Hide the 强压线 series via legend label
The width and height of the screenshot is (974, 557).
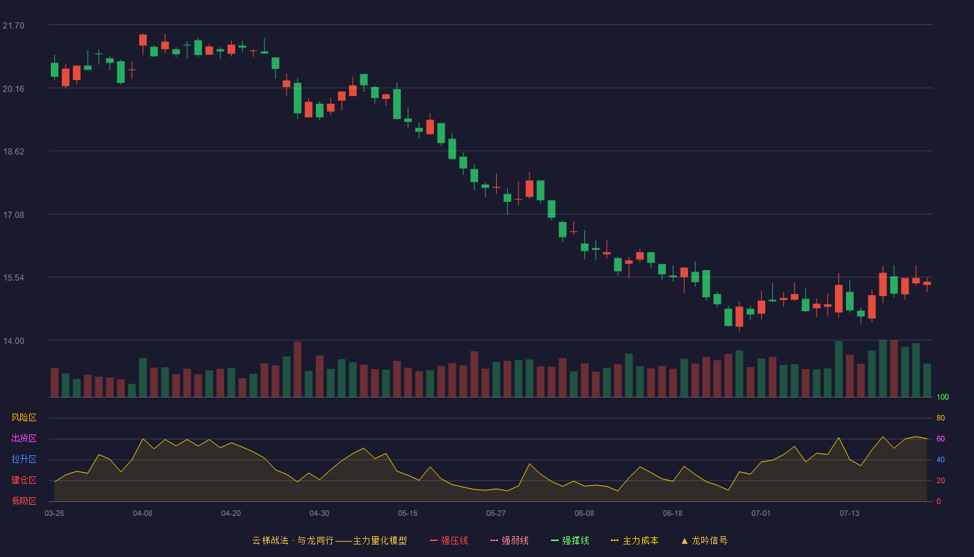coord(454,540)
